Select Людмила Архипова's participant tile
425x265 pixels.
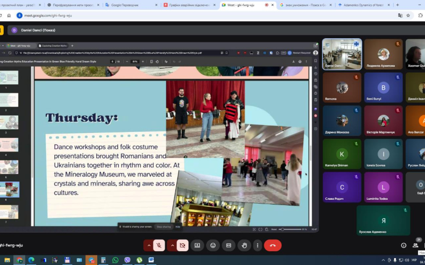[383, 55]
